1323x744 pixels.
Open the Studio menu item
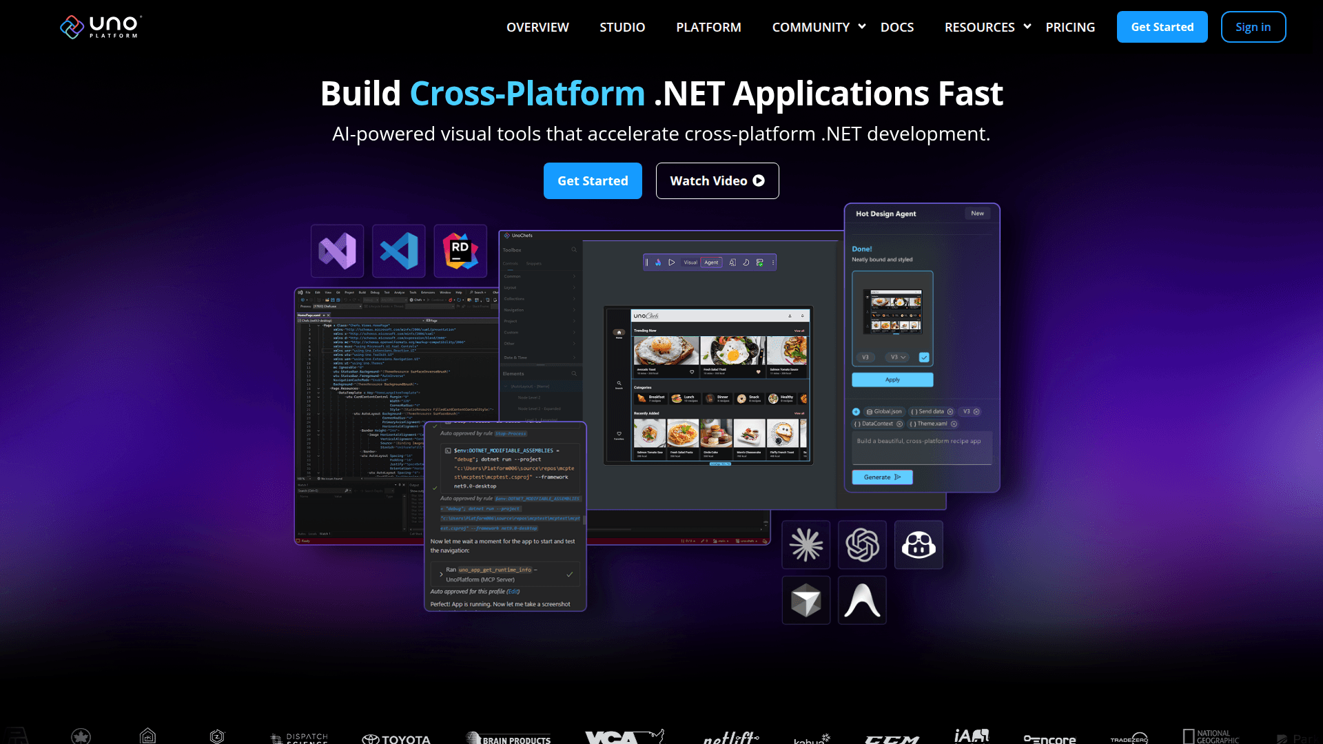pyautogui.click(x=622, y=27)
